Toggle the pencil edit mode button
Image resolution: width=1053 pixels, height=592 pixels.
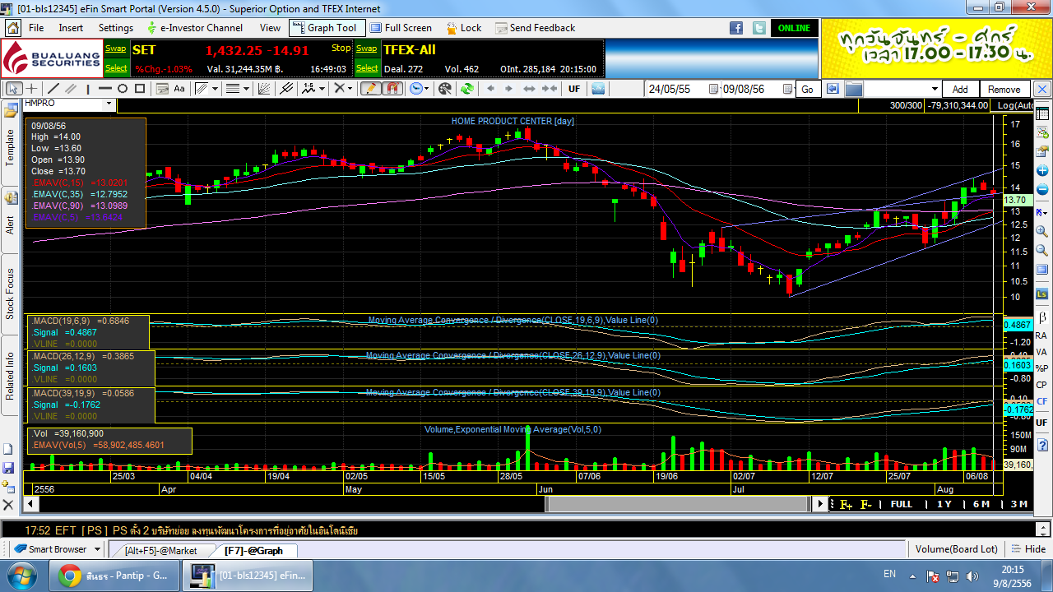click(370, 89)
